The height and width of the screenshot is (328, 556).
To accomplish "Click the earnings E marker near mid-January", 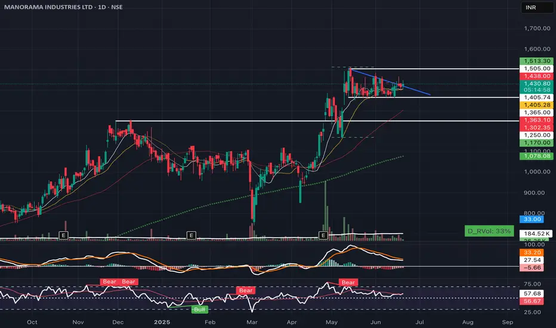I will [x=191, y=235].
